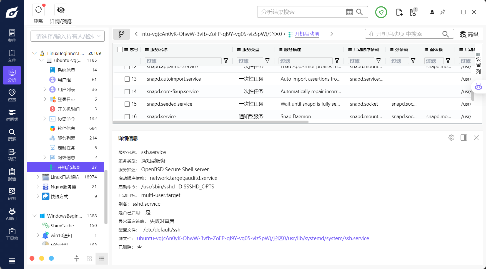Expand the 网络信息 tree node
The image size is (486, 269).
click(x=45, y=157)
